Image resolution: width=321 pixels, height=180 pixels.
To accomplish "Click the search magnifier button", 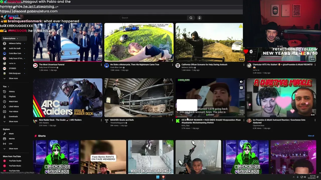I will (191, 18).
